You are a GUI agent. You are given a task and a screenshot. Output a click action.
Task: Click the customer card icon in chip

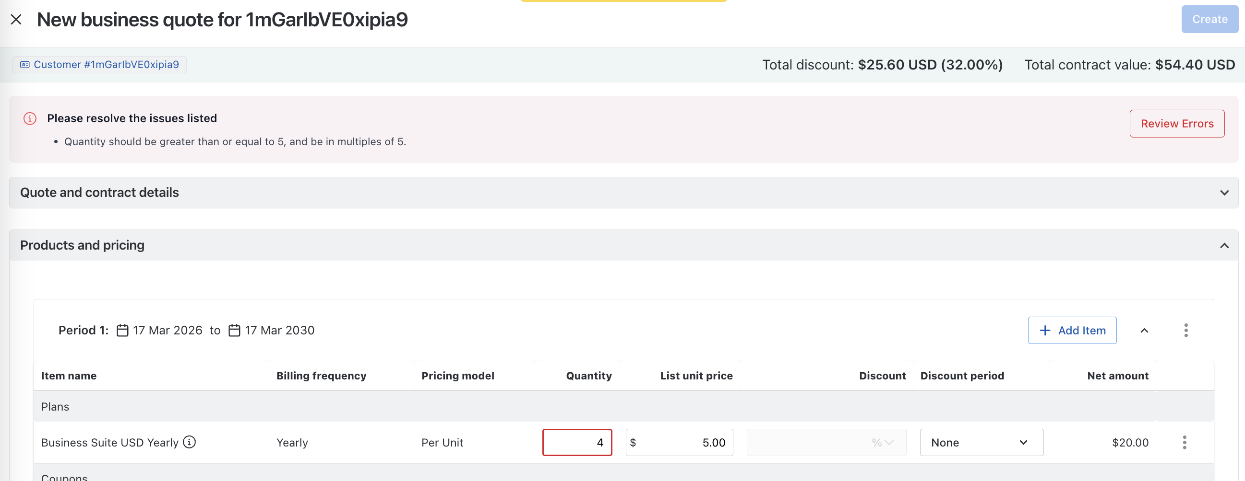point(24,65)
